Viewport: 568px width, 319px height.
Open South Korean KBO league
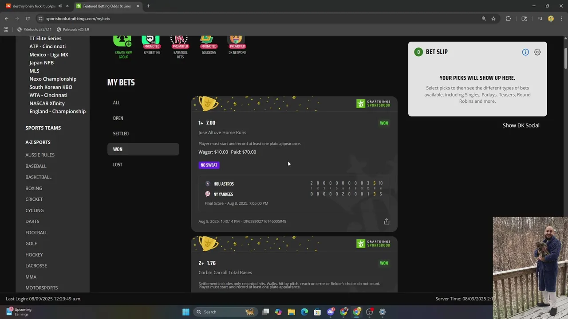[x=51, y=87]
